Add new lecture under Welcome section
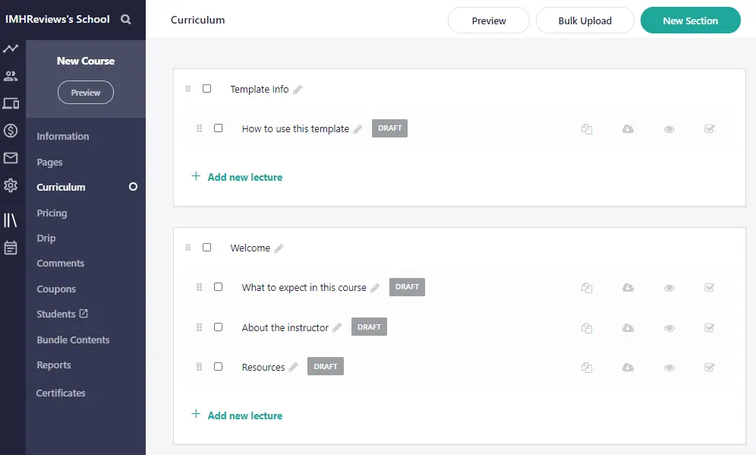The image size is (756, 455). pos(244,416)
